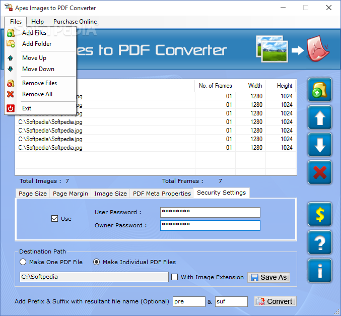Click the large white up arrow sidebar button

click(x=320, y=118)
